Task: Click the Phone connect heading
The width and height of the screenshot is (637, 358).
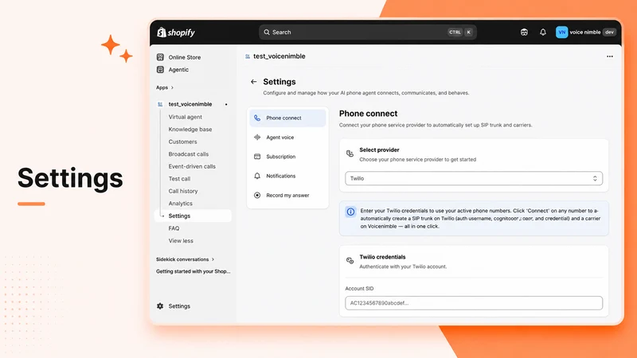Action: (x=368, y=114)
